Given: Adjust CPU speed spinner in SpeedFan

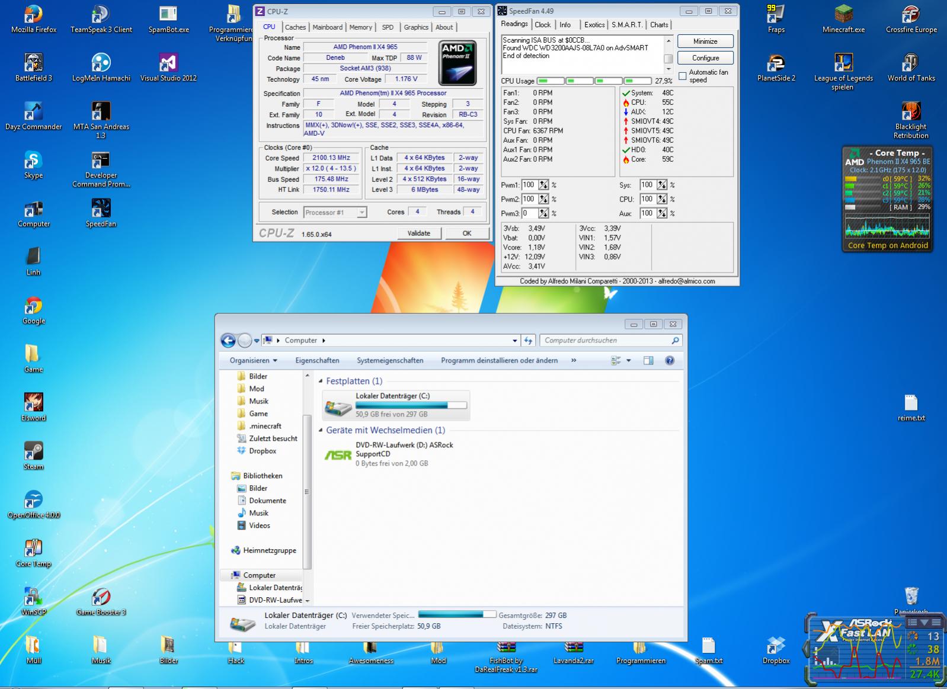Looking at the screenshot, I should pos(662,199).
